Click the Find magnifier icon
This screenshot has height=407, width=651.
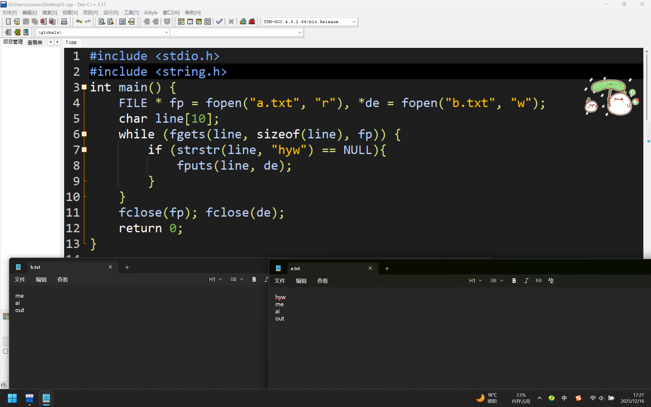pyautogui.click(x=102, y=22)
